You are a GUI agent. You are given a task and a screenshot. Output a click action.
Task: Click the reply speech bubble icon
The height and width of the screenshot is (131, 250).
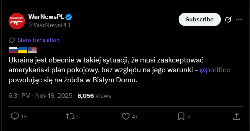point(15,116)
